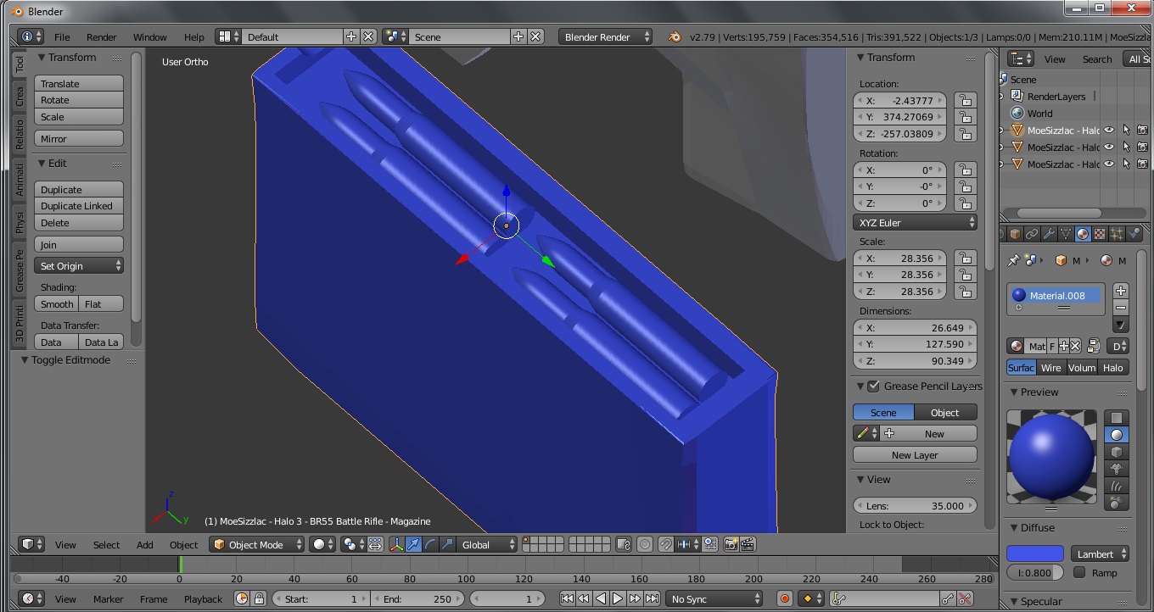
Task: Open the Render menu
Action: coord(101,37)
